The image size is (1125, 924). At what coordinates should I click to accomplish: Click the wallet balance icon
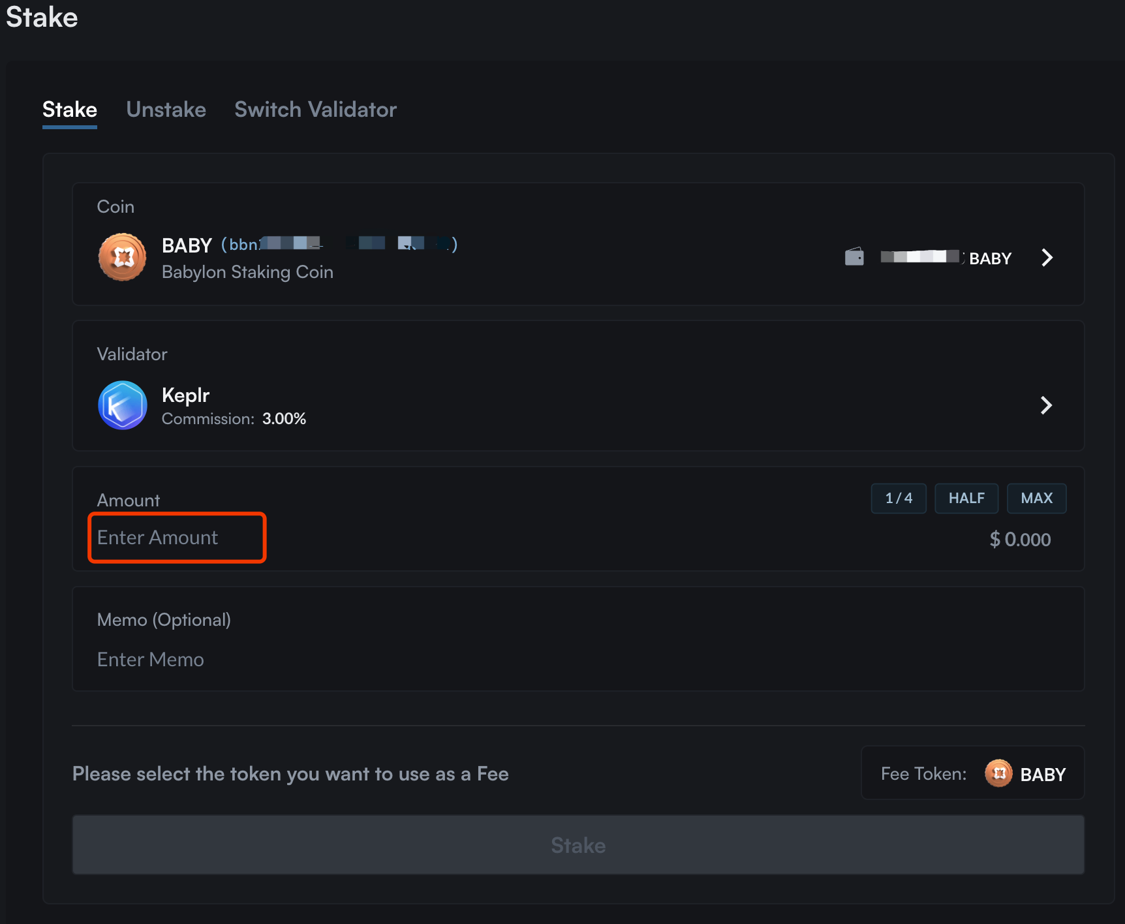click(854, 256)
